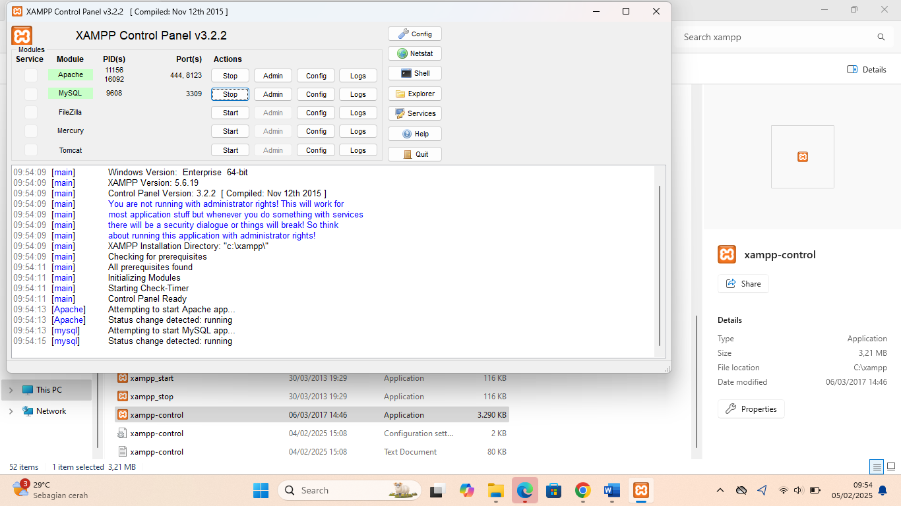The height and width of the screenshot is (506, 901).
Task: Click the XAMPP icon on the taskbar
Action: click(x=640, y=490)
